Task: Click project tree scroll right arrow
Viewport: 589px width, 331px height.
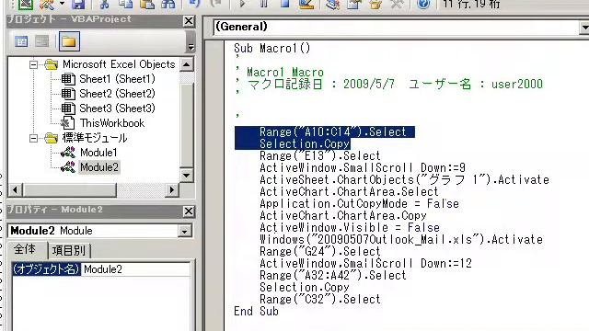Action: click(x=172, y=190)
